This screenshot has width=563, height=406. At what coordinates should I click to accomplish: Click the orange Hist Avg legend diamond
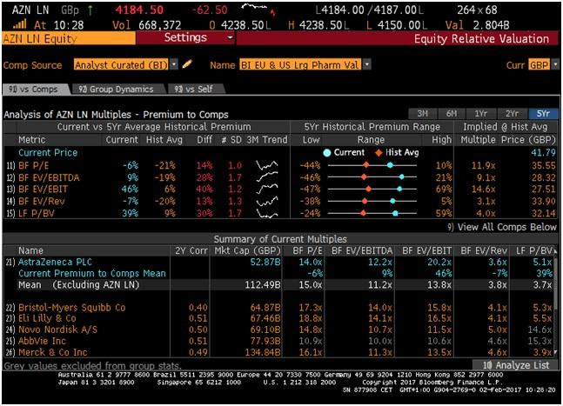[x=379, y=153]
